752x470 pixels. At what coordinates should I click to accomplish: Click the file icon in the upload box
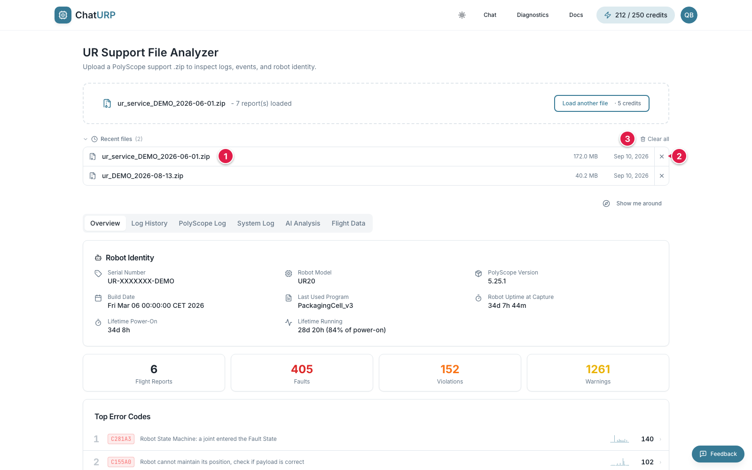107,103
